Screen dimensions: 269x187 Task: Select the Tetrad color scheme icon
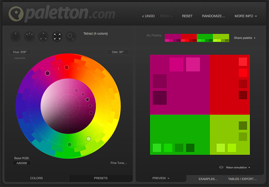(57, 36)
